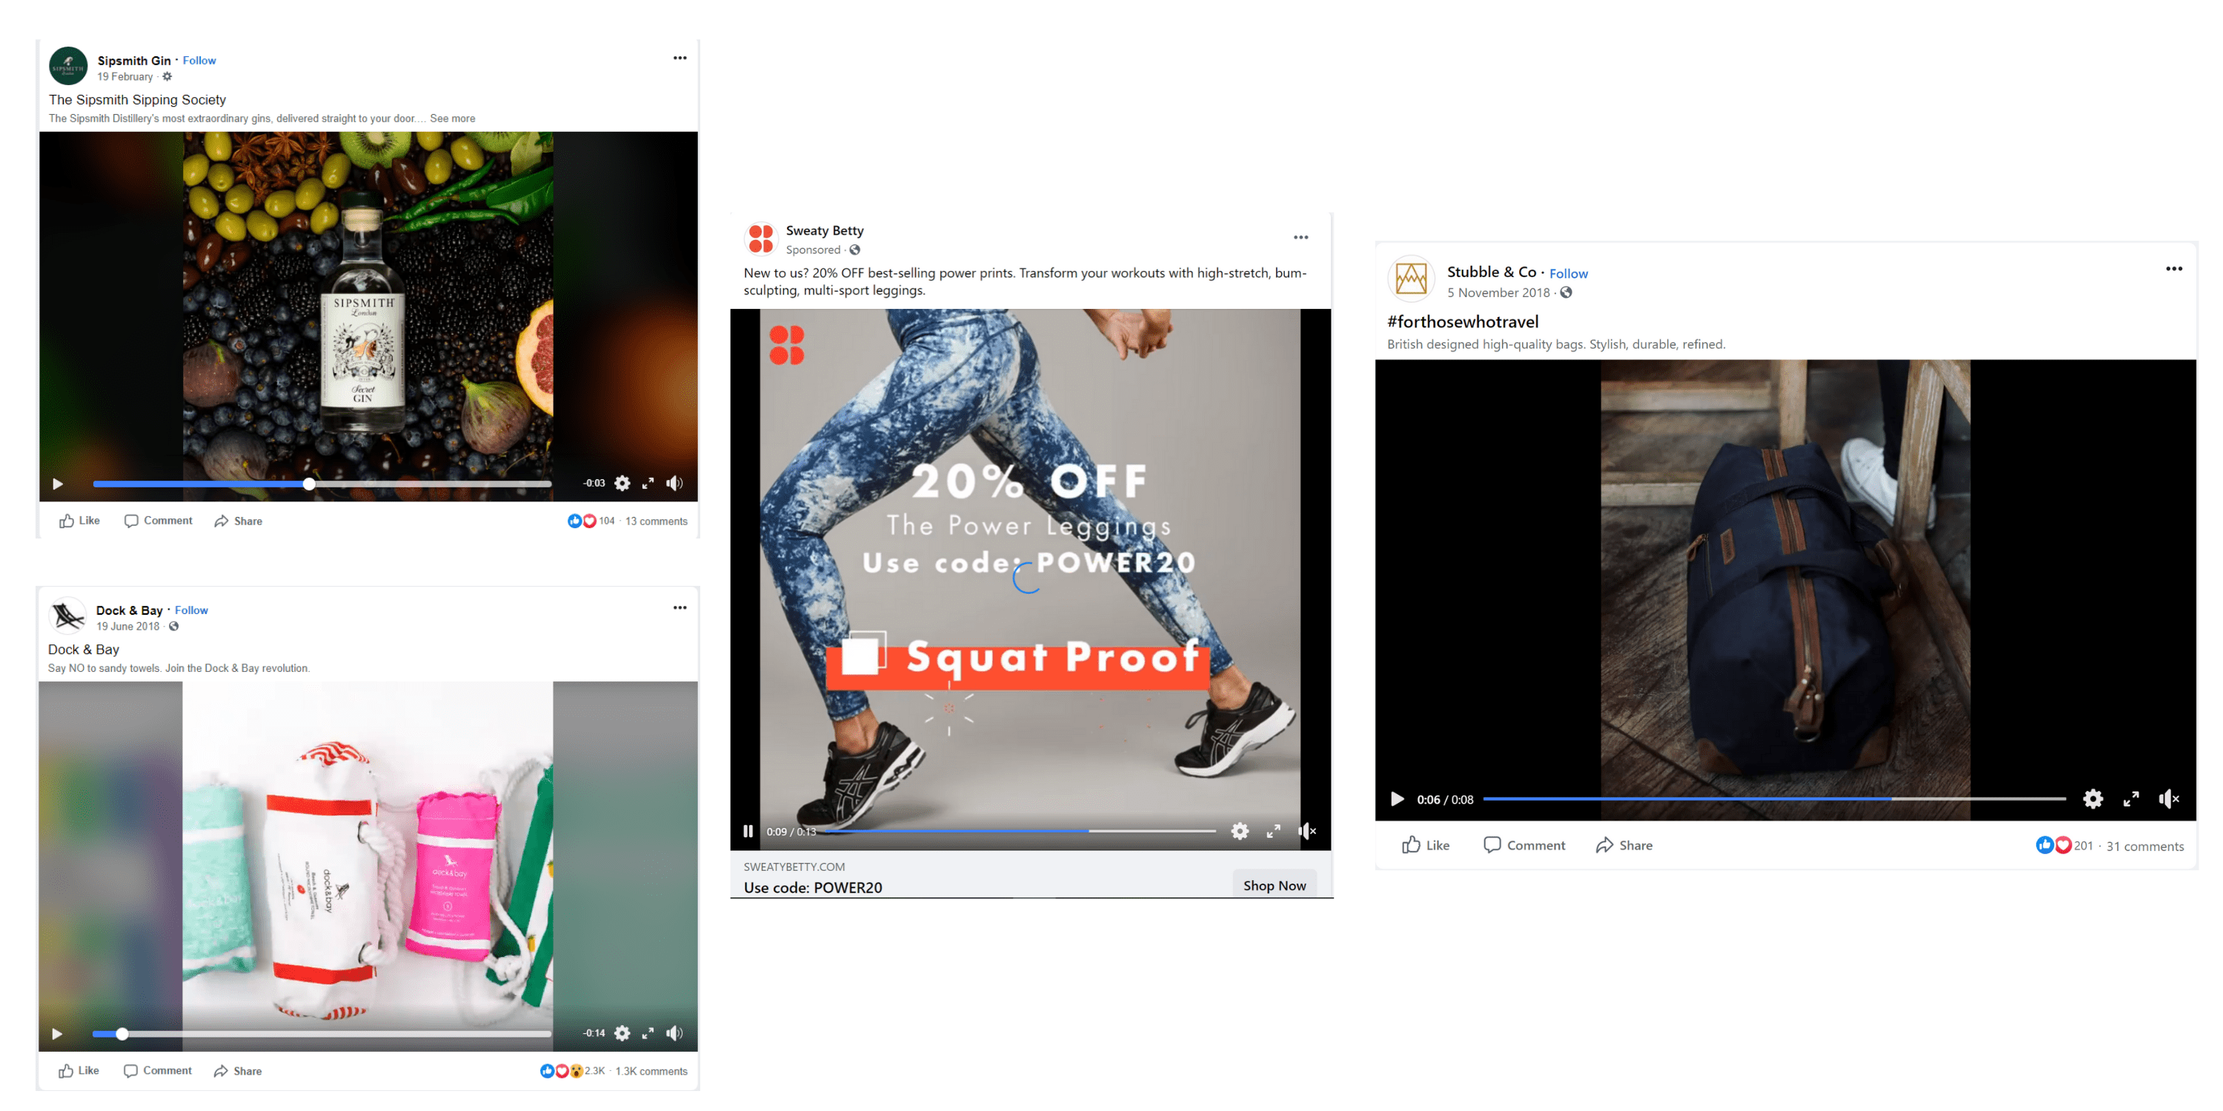Screen dimensions: 2223x1111
Task: View 31 comments on Stubble & Co post
Action: (x=2145, y=846)
